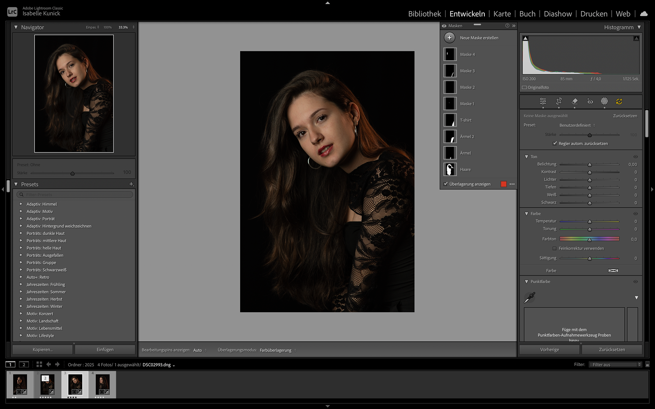Select the Remove (eraser) tool
The image size is (655, 409).
coord(574,101)
